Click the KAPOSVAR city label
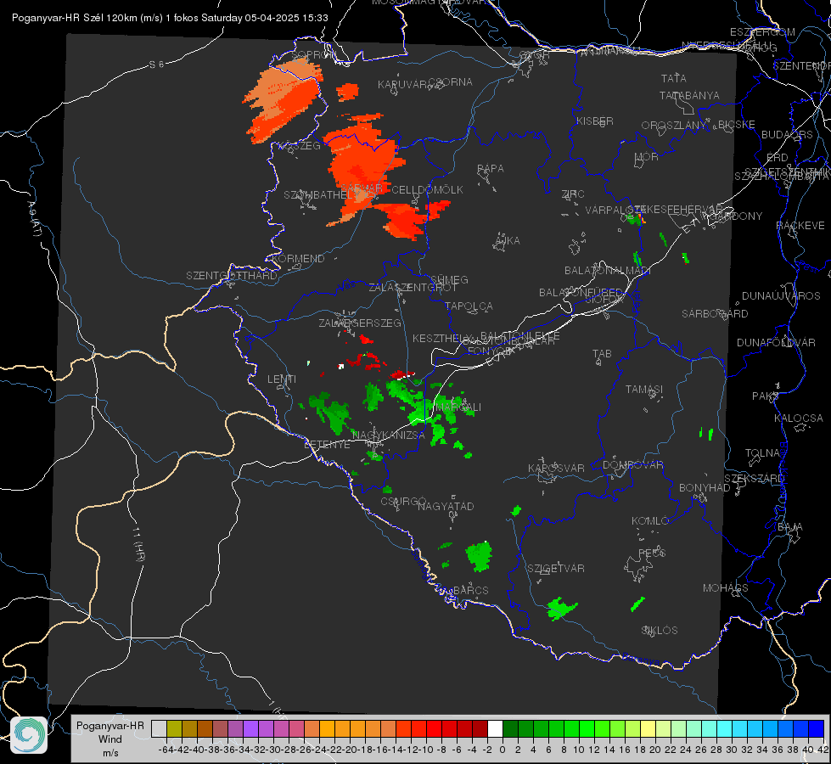 pyautogui.click(x=556, y=468)
